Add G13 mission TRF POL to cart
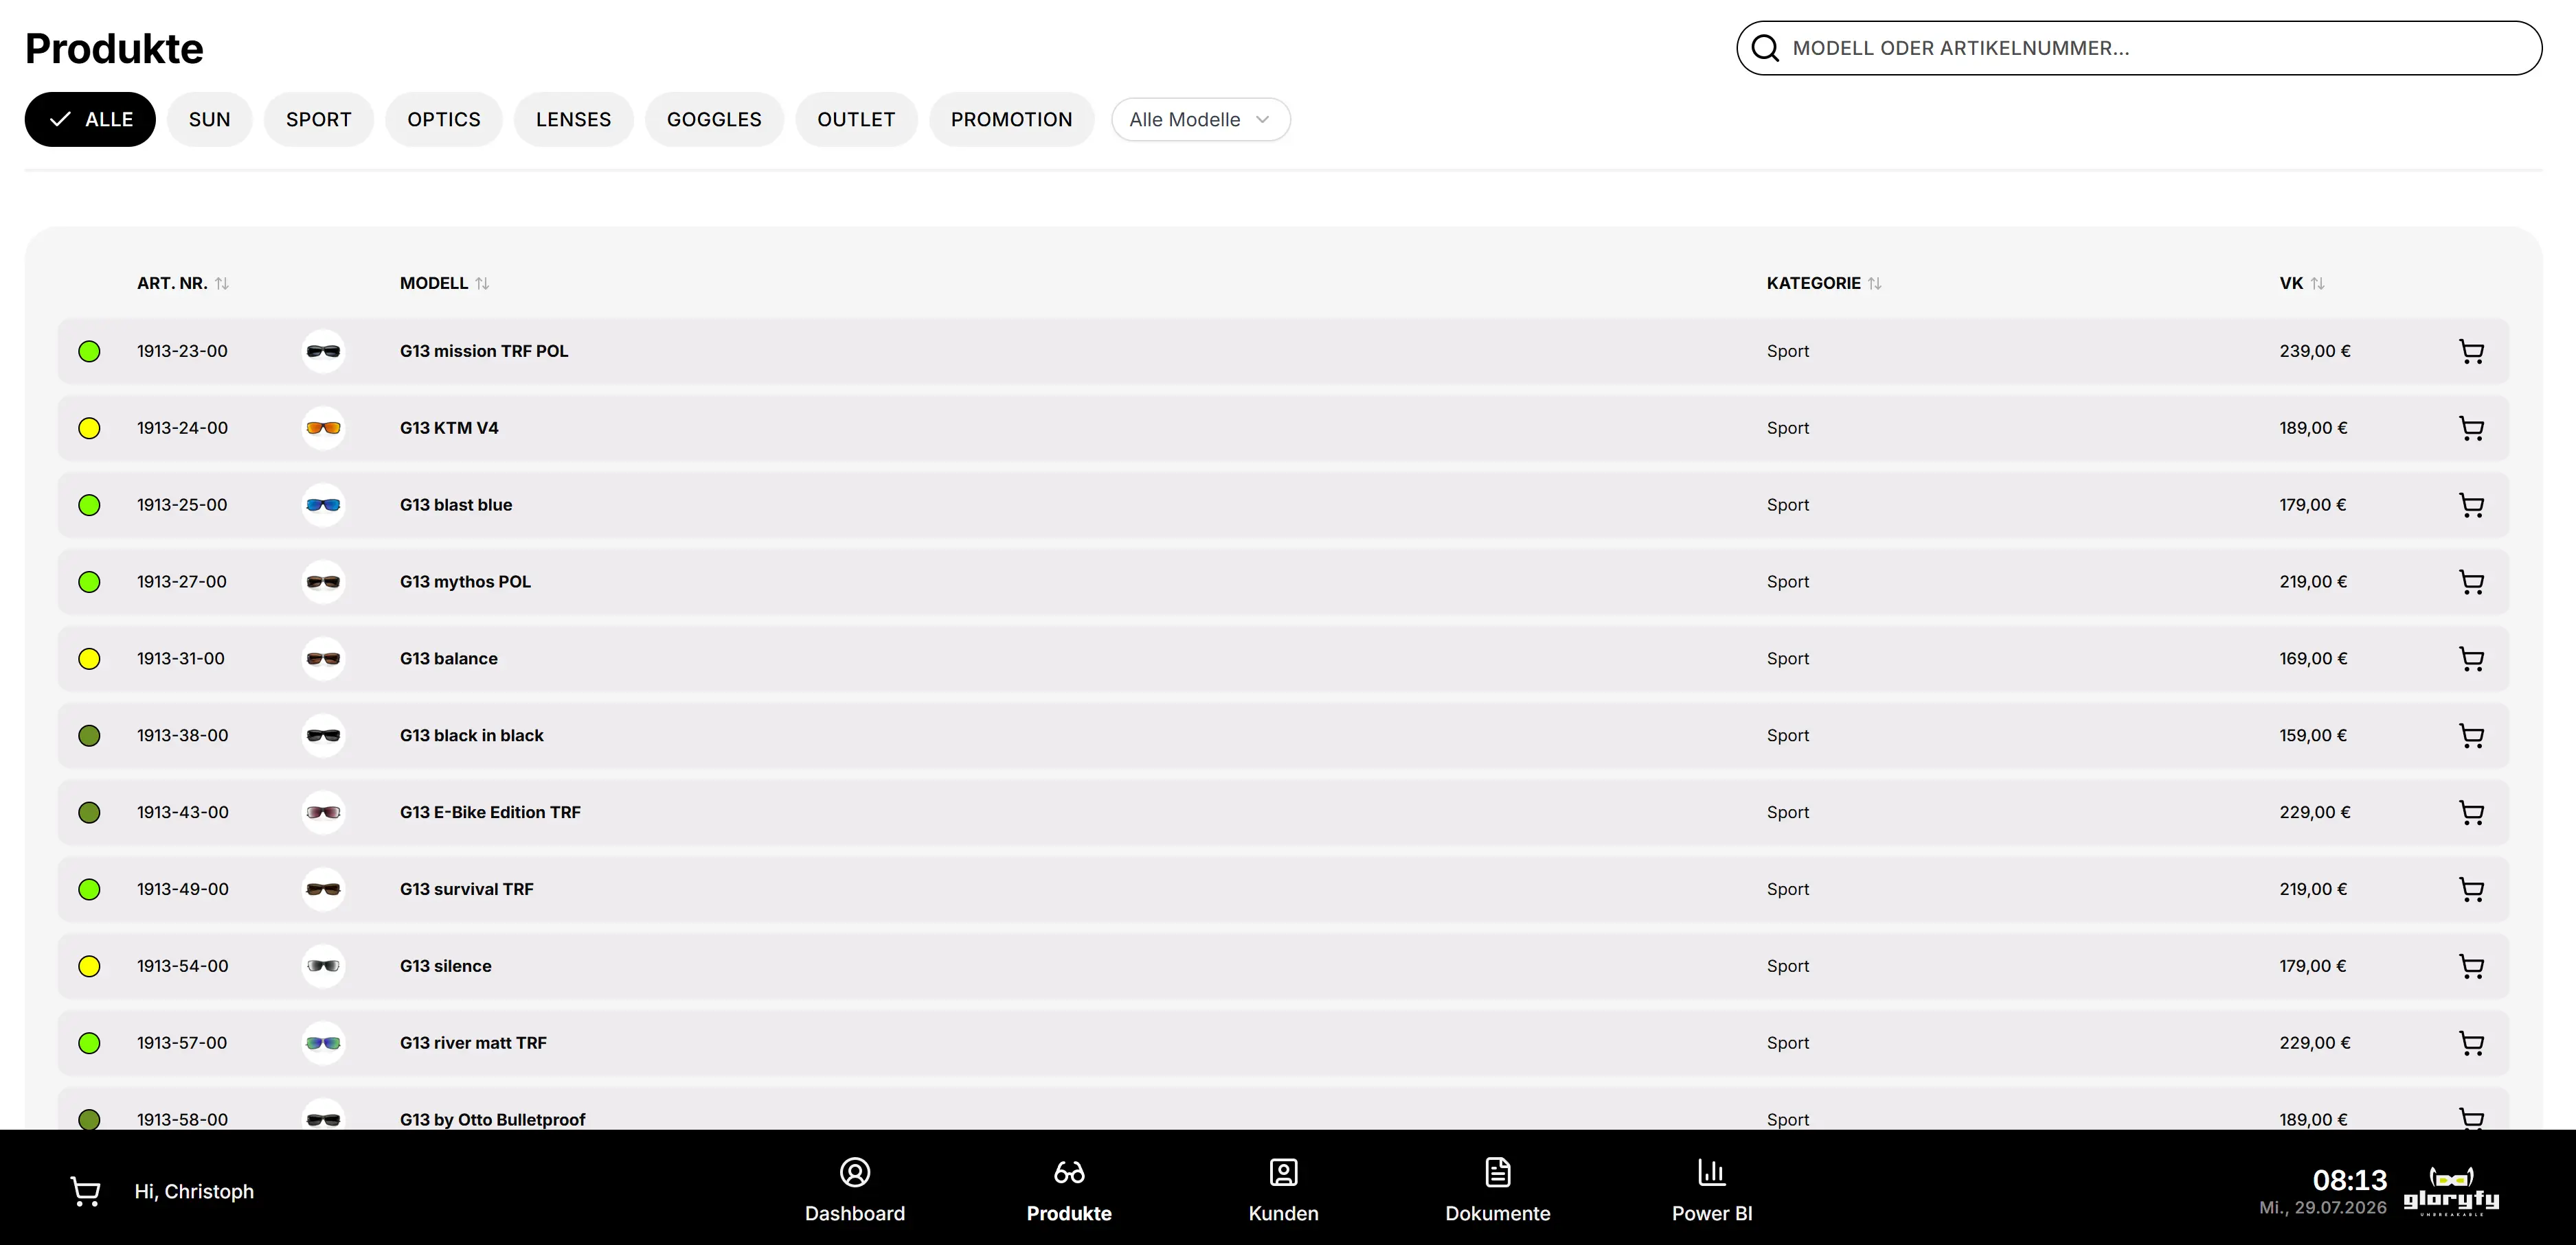The height and width of the screenshot is (1245, 2576). (2471, 351)
